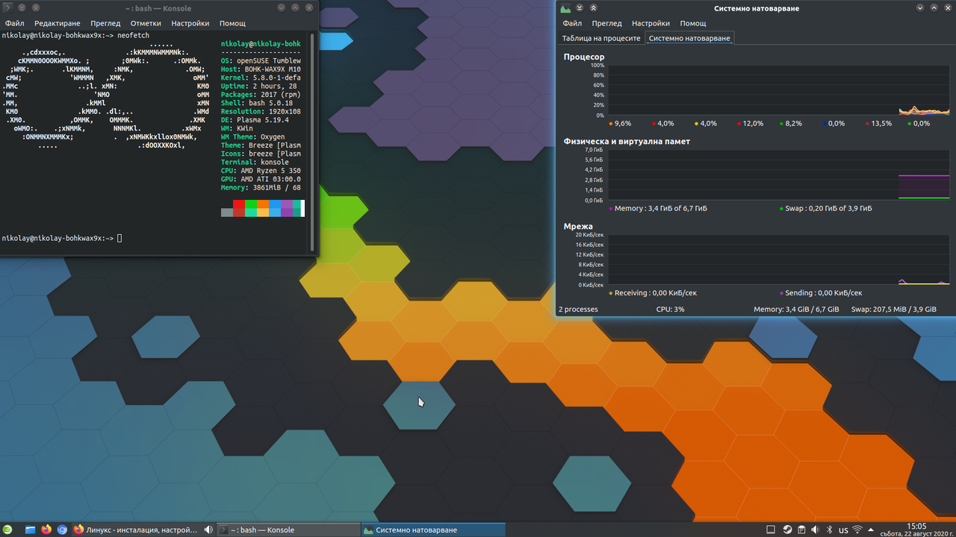Viewport: 956px width, 537px height.
Task: Click the Процесор CPU graph
Action: pos(779,90)
